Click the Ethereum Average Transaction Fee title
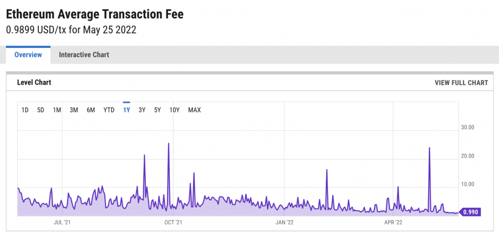Image resolution: width=499 pixels, height=236 pixels. point(95,15)
